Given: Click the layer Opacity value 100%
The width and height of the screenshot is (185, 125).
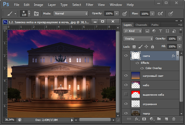Looking at the screenshot, I should click(172, 39).
